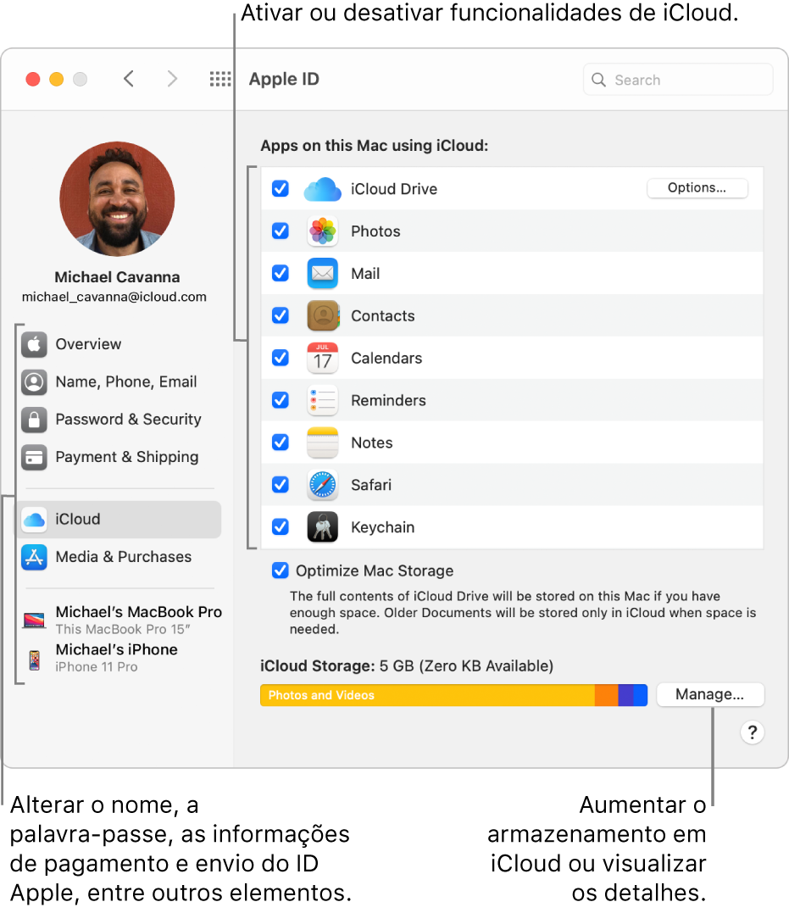Click the padlock Password & Security icon
The image size is (789, 913).
click(x=35, y=420)
